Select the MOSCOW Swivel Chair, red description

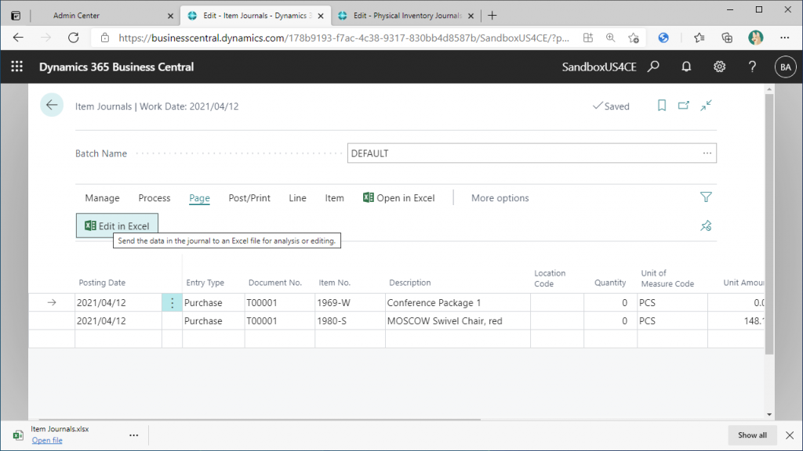pos(458,321)
